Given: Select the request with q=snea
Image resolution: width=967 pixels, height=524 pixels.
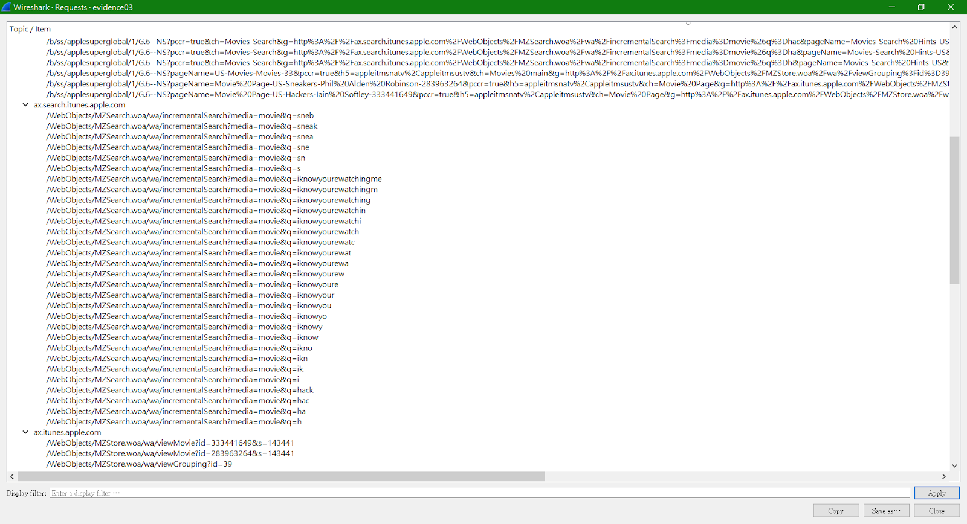Looking at the screenshot, I should pyautogui.click(x=180, y=136).
